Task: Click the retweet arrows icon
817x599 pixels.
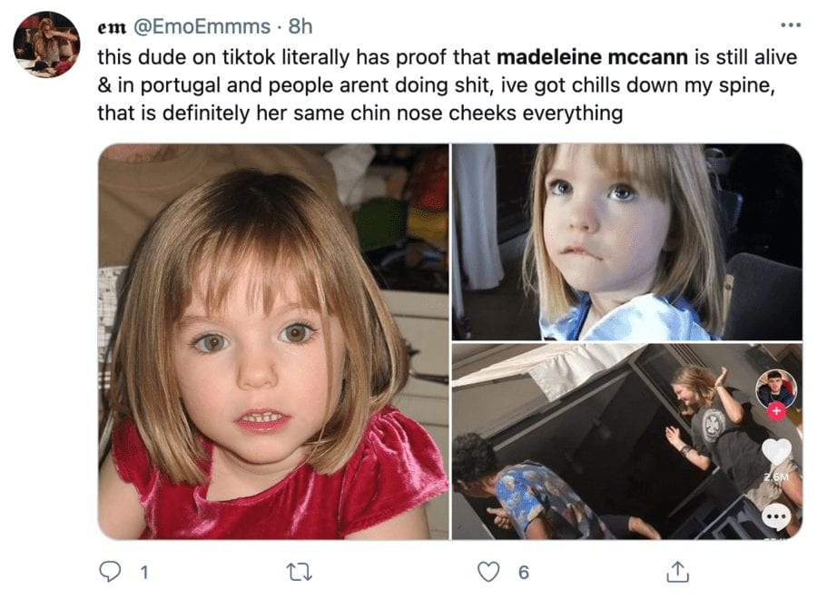Action: click(x=298, y=572)
